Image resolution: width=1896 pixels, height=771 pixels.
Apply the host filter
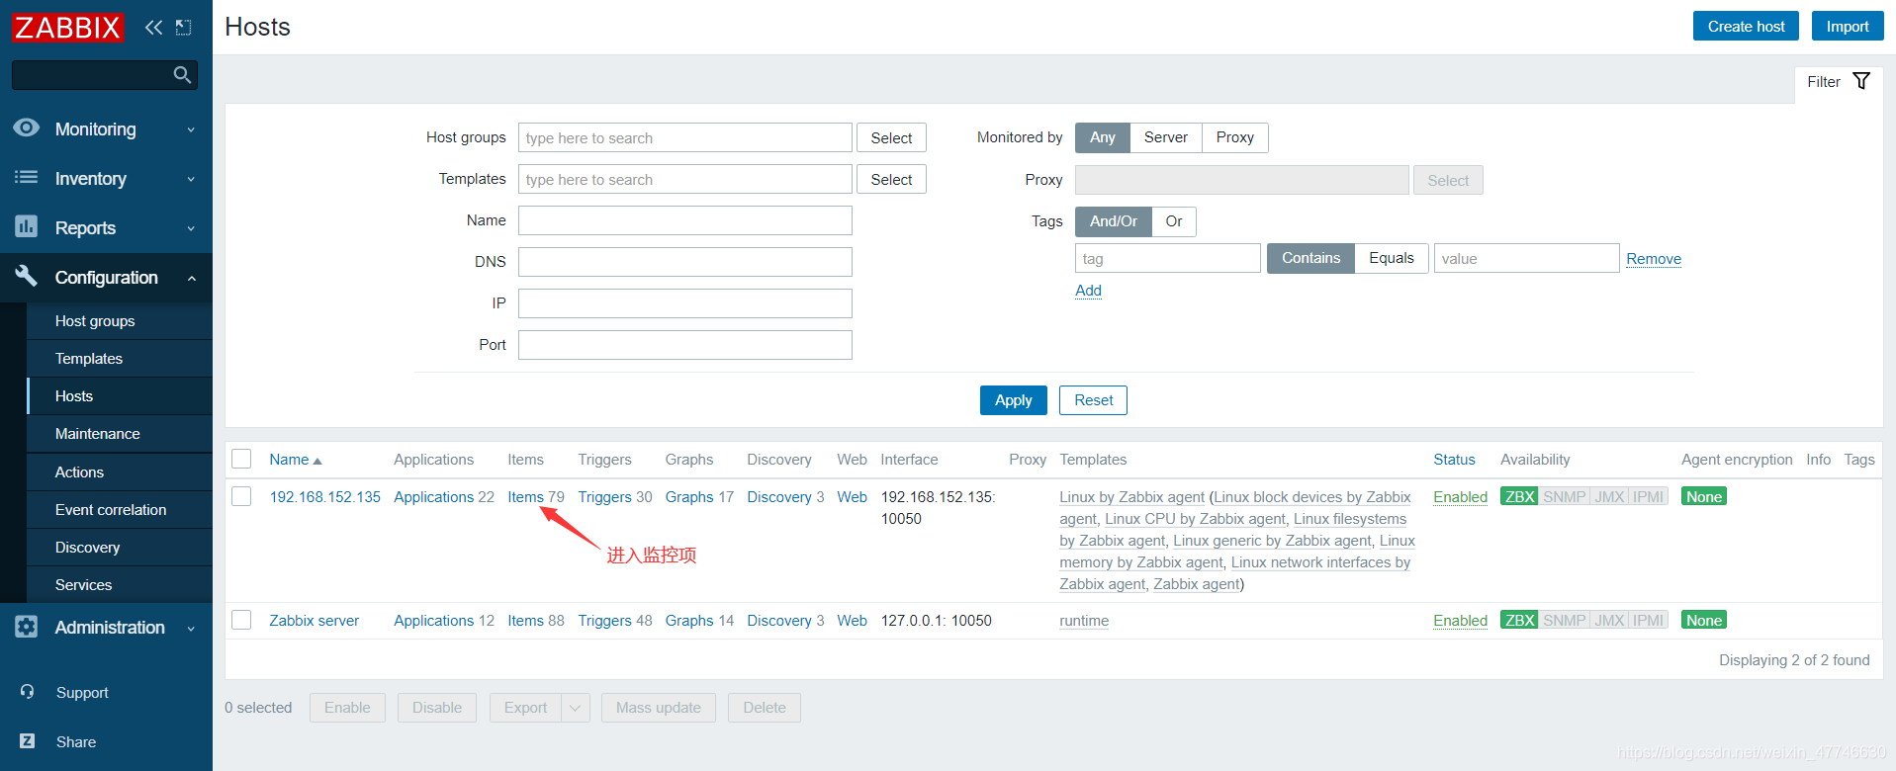pyautogui.click(x=1014, y=400)
